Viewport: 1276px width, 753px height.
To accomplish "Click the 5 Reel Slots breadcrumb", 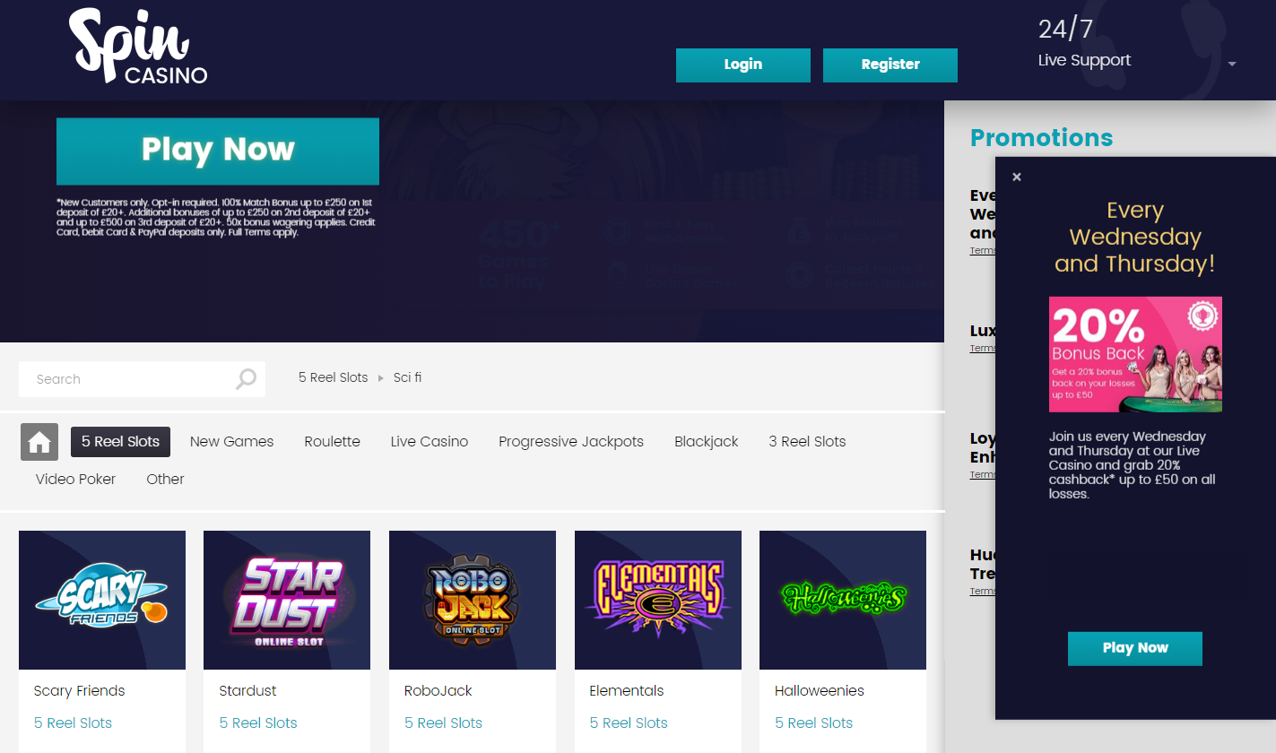I will (334, 377).
